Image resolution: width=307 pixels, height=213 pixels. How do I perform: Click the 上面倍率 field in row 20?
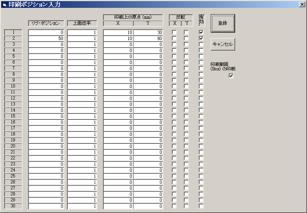(x=82, y=146)
